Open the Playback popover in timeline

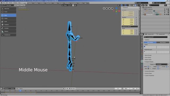[7, 89]
